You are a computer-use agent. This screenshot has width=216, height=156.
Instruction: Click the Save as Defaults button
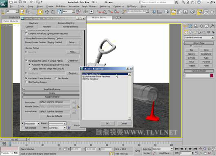pyautogui.click(x=55, y=116)
